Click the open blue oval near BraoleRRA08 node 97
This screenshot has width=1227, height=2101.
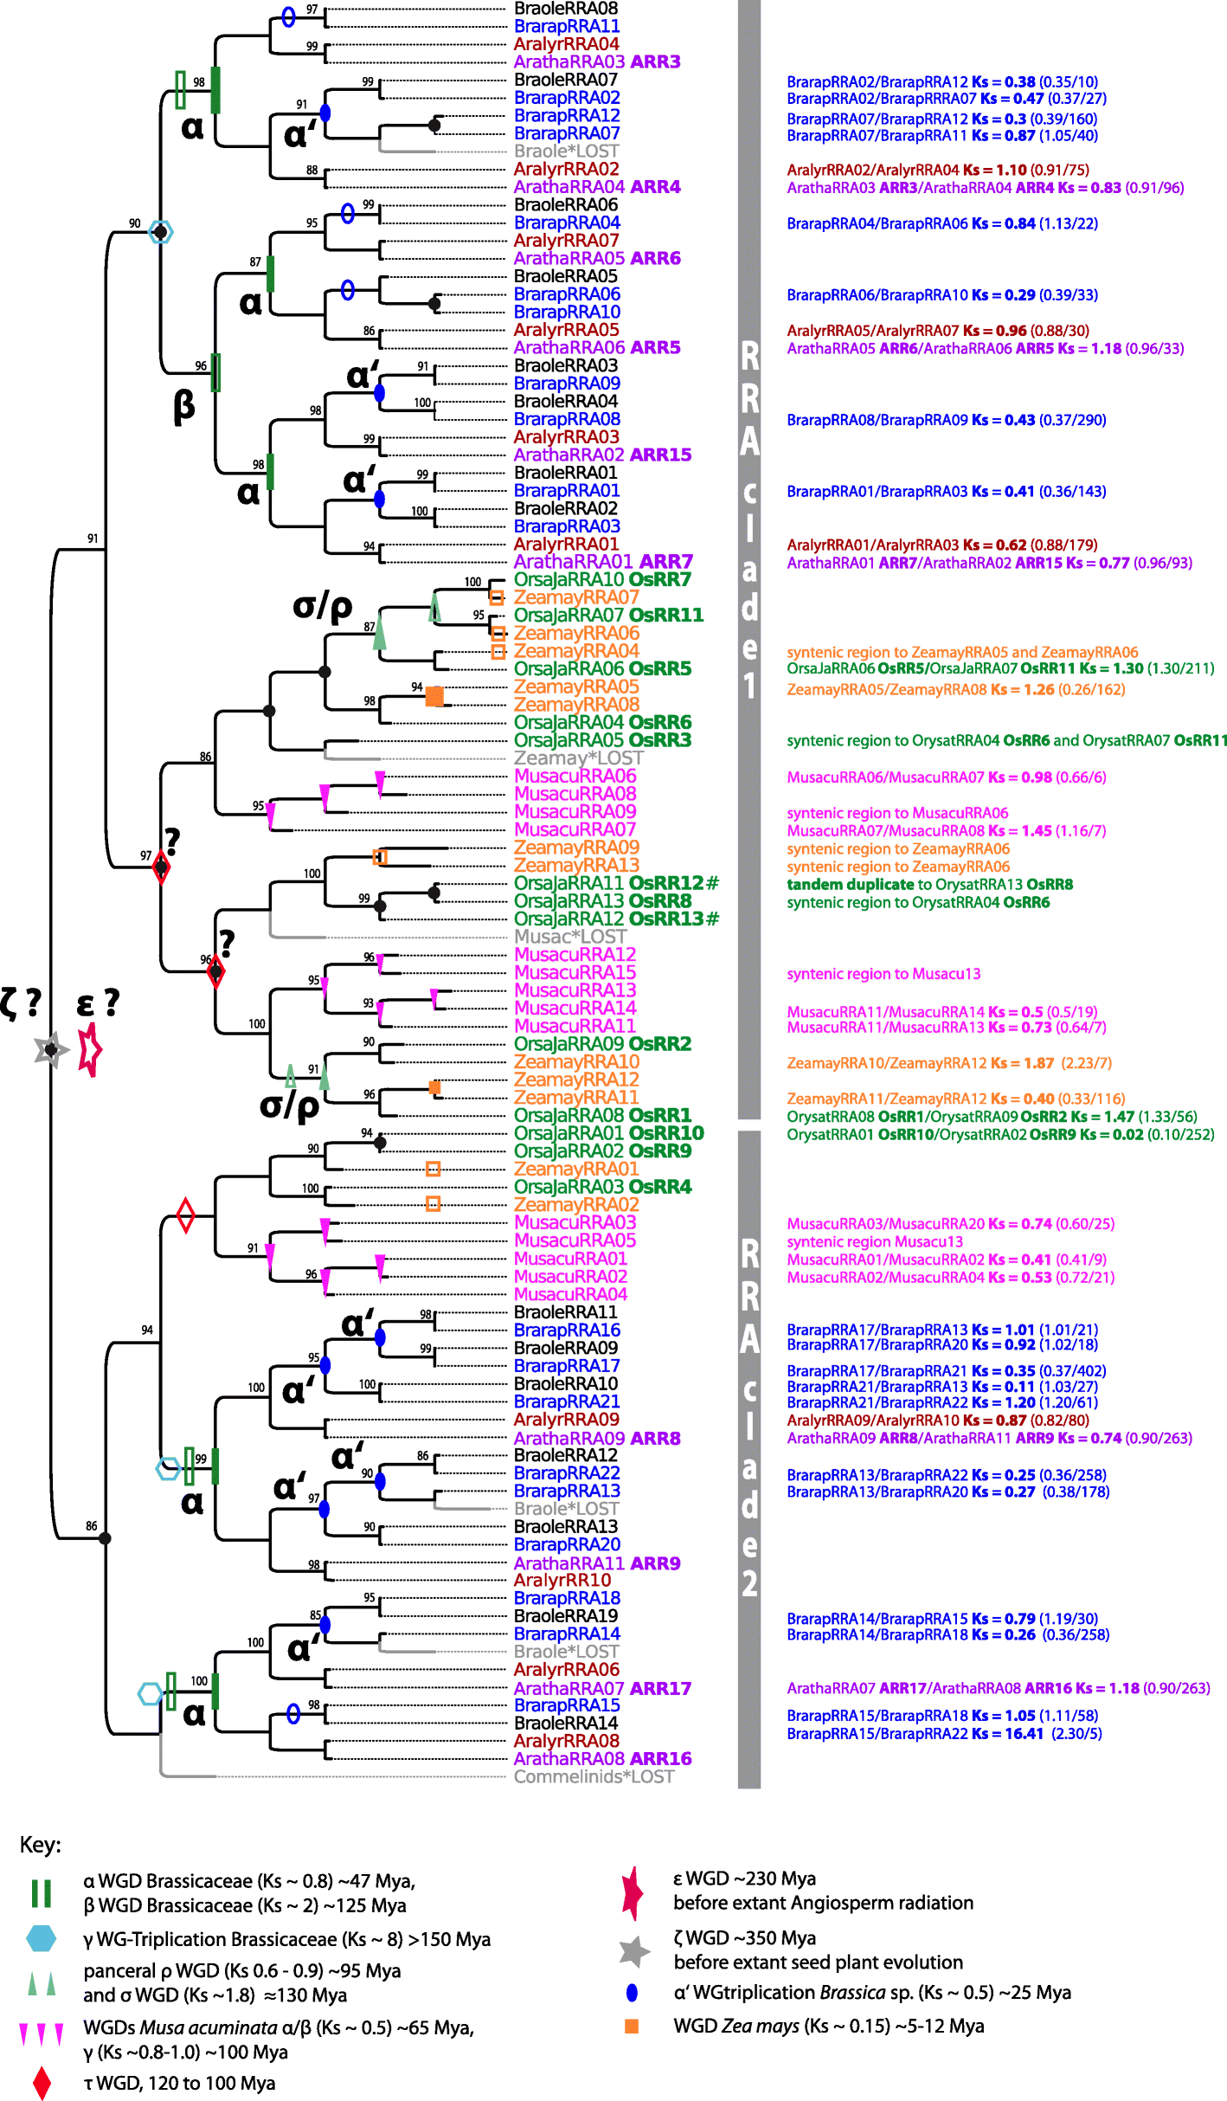click(288, 16)
